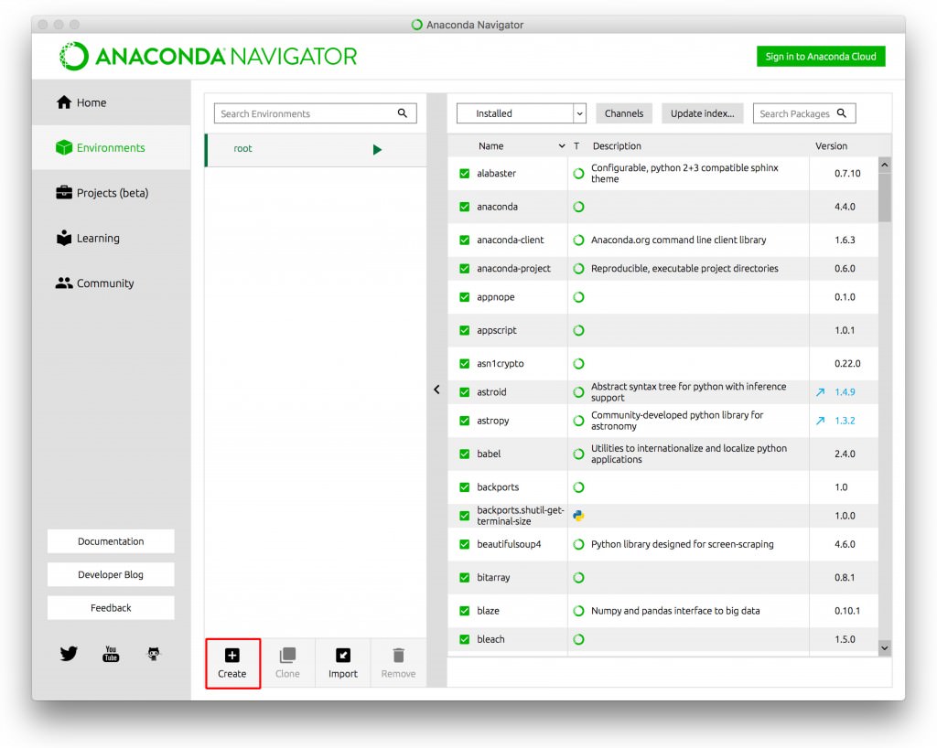The image size is (937, 748).
Task: Click the upgrade arrow icon for astropy
Action: click(821, 421)
